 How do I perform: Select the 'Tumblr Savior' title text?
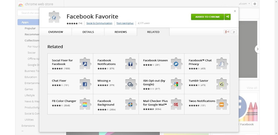coord(198,81)
